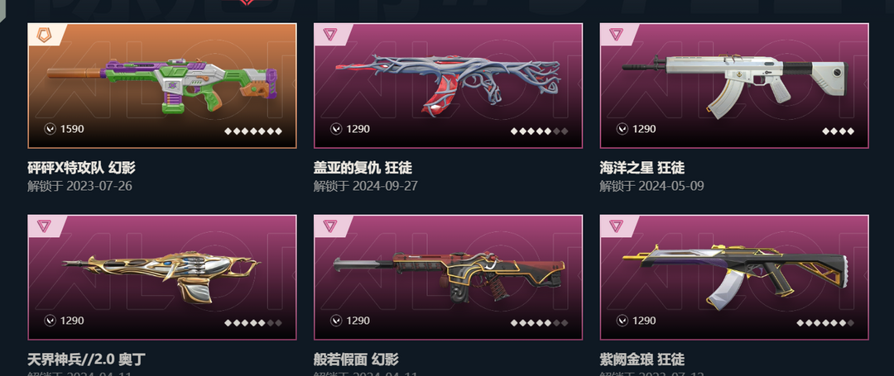
Task: Select the golden 天界神兵 奥丁 weapon image
Action: pos(162,277)
